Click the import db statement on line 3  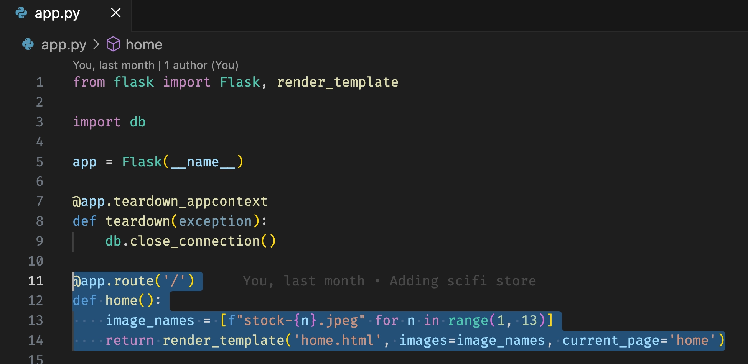point(109,122)
